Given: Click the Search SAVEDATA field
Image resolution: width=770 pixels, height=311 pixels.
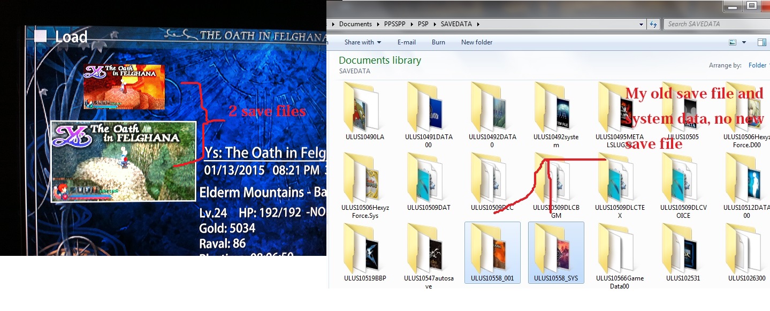Looking at the screenshot, I should click(714, 24).
